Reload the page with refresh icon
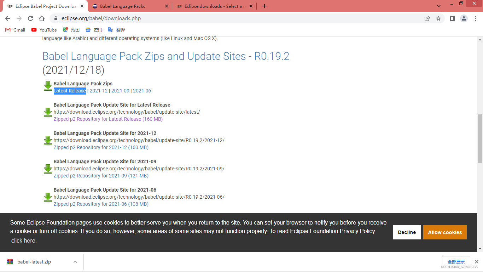Image resolution: width=483 pixels, height=272 pixels. pyautogui.click(x=30, y=18)
